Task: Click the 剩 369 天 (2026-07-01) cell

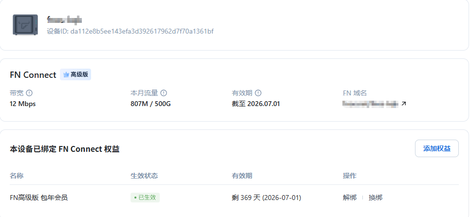Action: (x=266, y=198)
